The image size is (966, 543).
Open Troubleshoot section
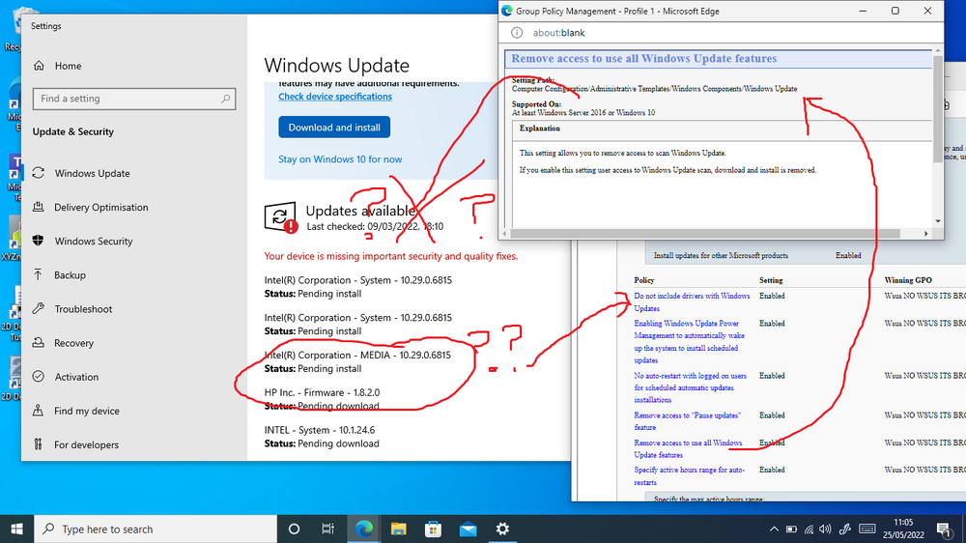(83, 309)
